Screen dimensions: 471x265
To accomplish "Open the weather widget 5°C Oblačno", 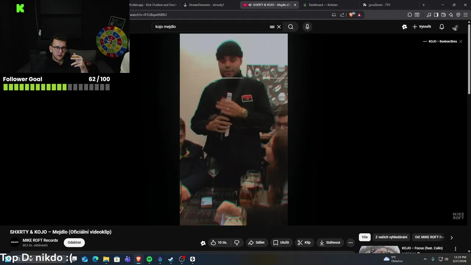I will (393, 259).
